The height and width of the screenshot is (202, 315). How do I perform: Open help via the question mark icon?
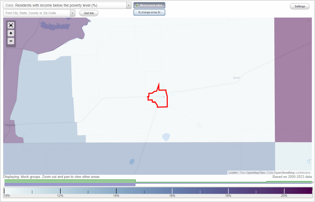click(x=313, y=183)
